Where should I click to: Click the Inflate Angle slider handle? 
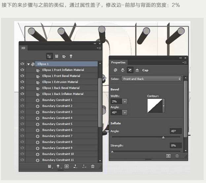163,137
